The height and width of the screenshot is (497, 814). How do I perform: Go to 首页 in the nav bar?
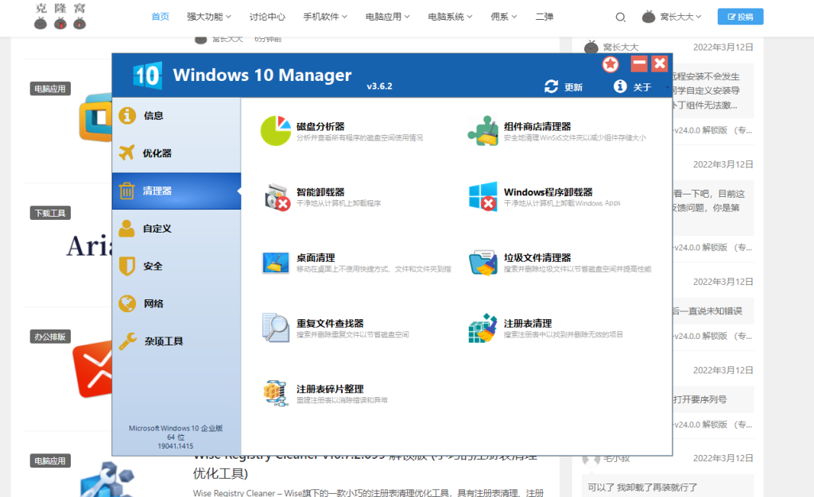(x=161, y=17)
